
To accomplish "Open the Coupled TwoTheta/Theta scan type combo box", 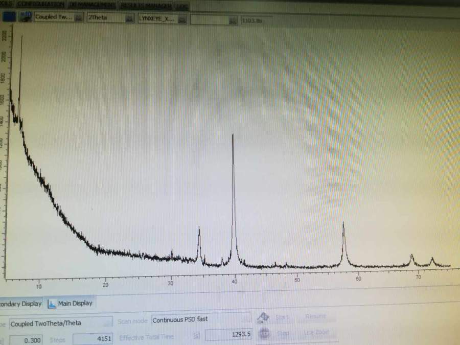I will point(61,323).
